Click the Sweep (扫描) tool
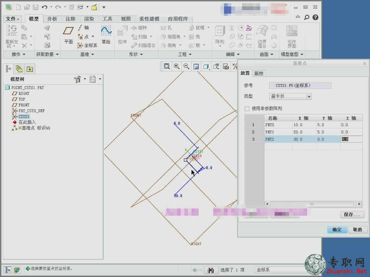The height and width of the screenshot is (277, 370). tap(140, 36)
